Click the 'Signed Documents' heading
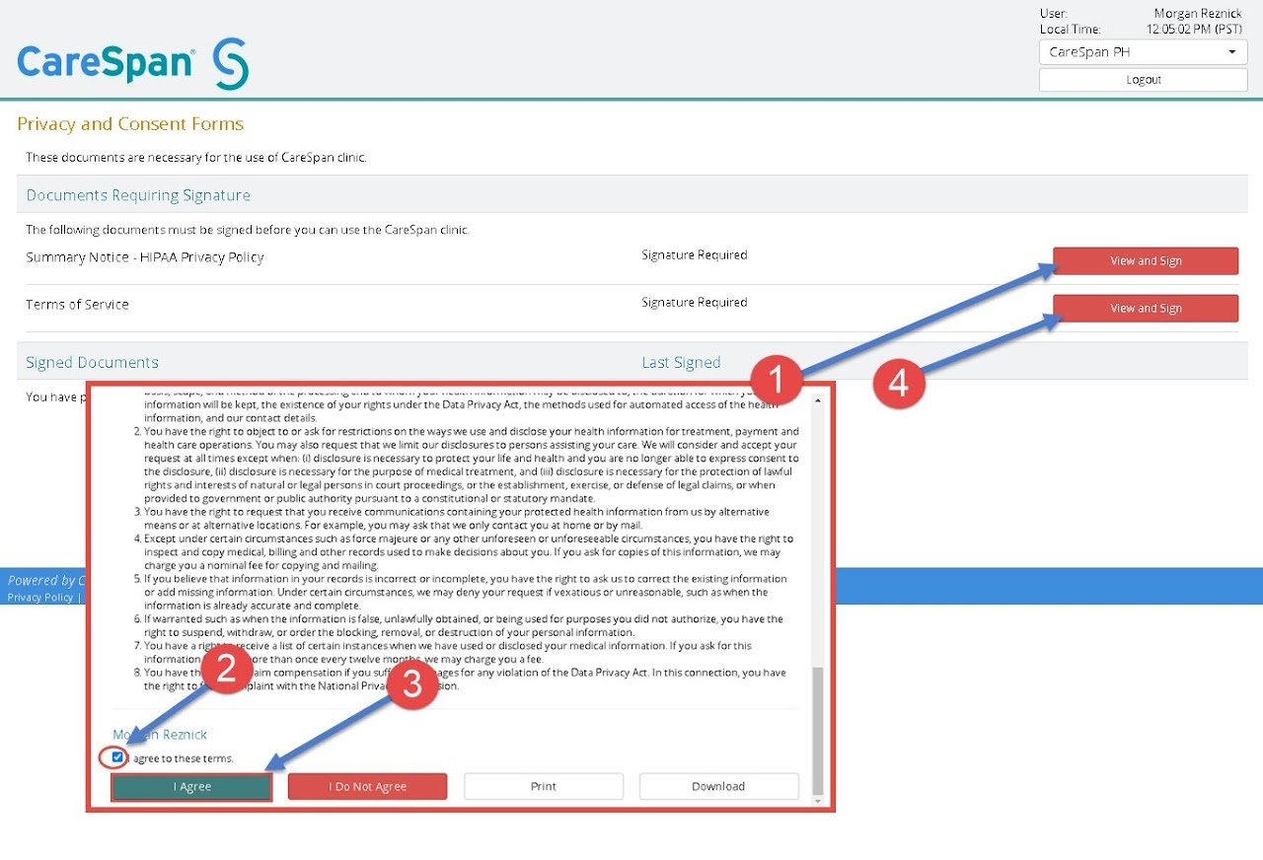 [92, 363]
